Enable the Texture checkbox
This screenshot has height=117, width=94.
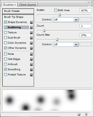5,33
